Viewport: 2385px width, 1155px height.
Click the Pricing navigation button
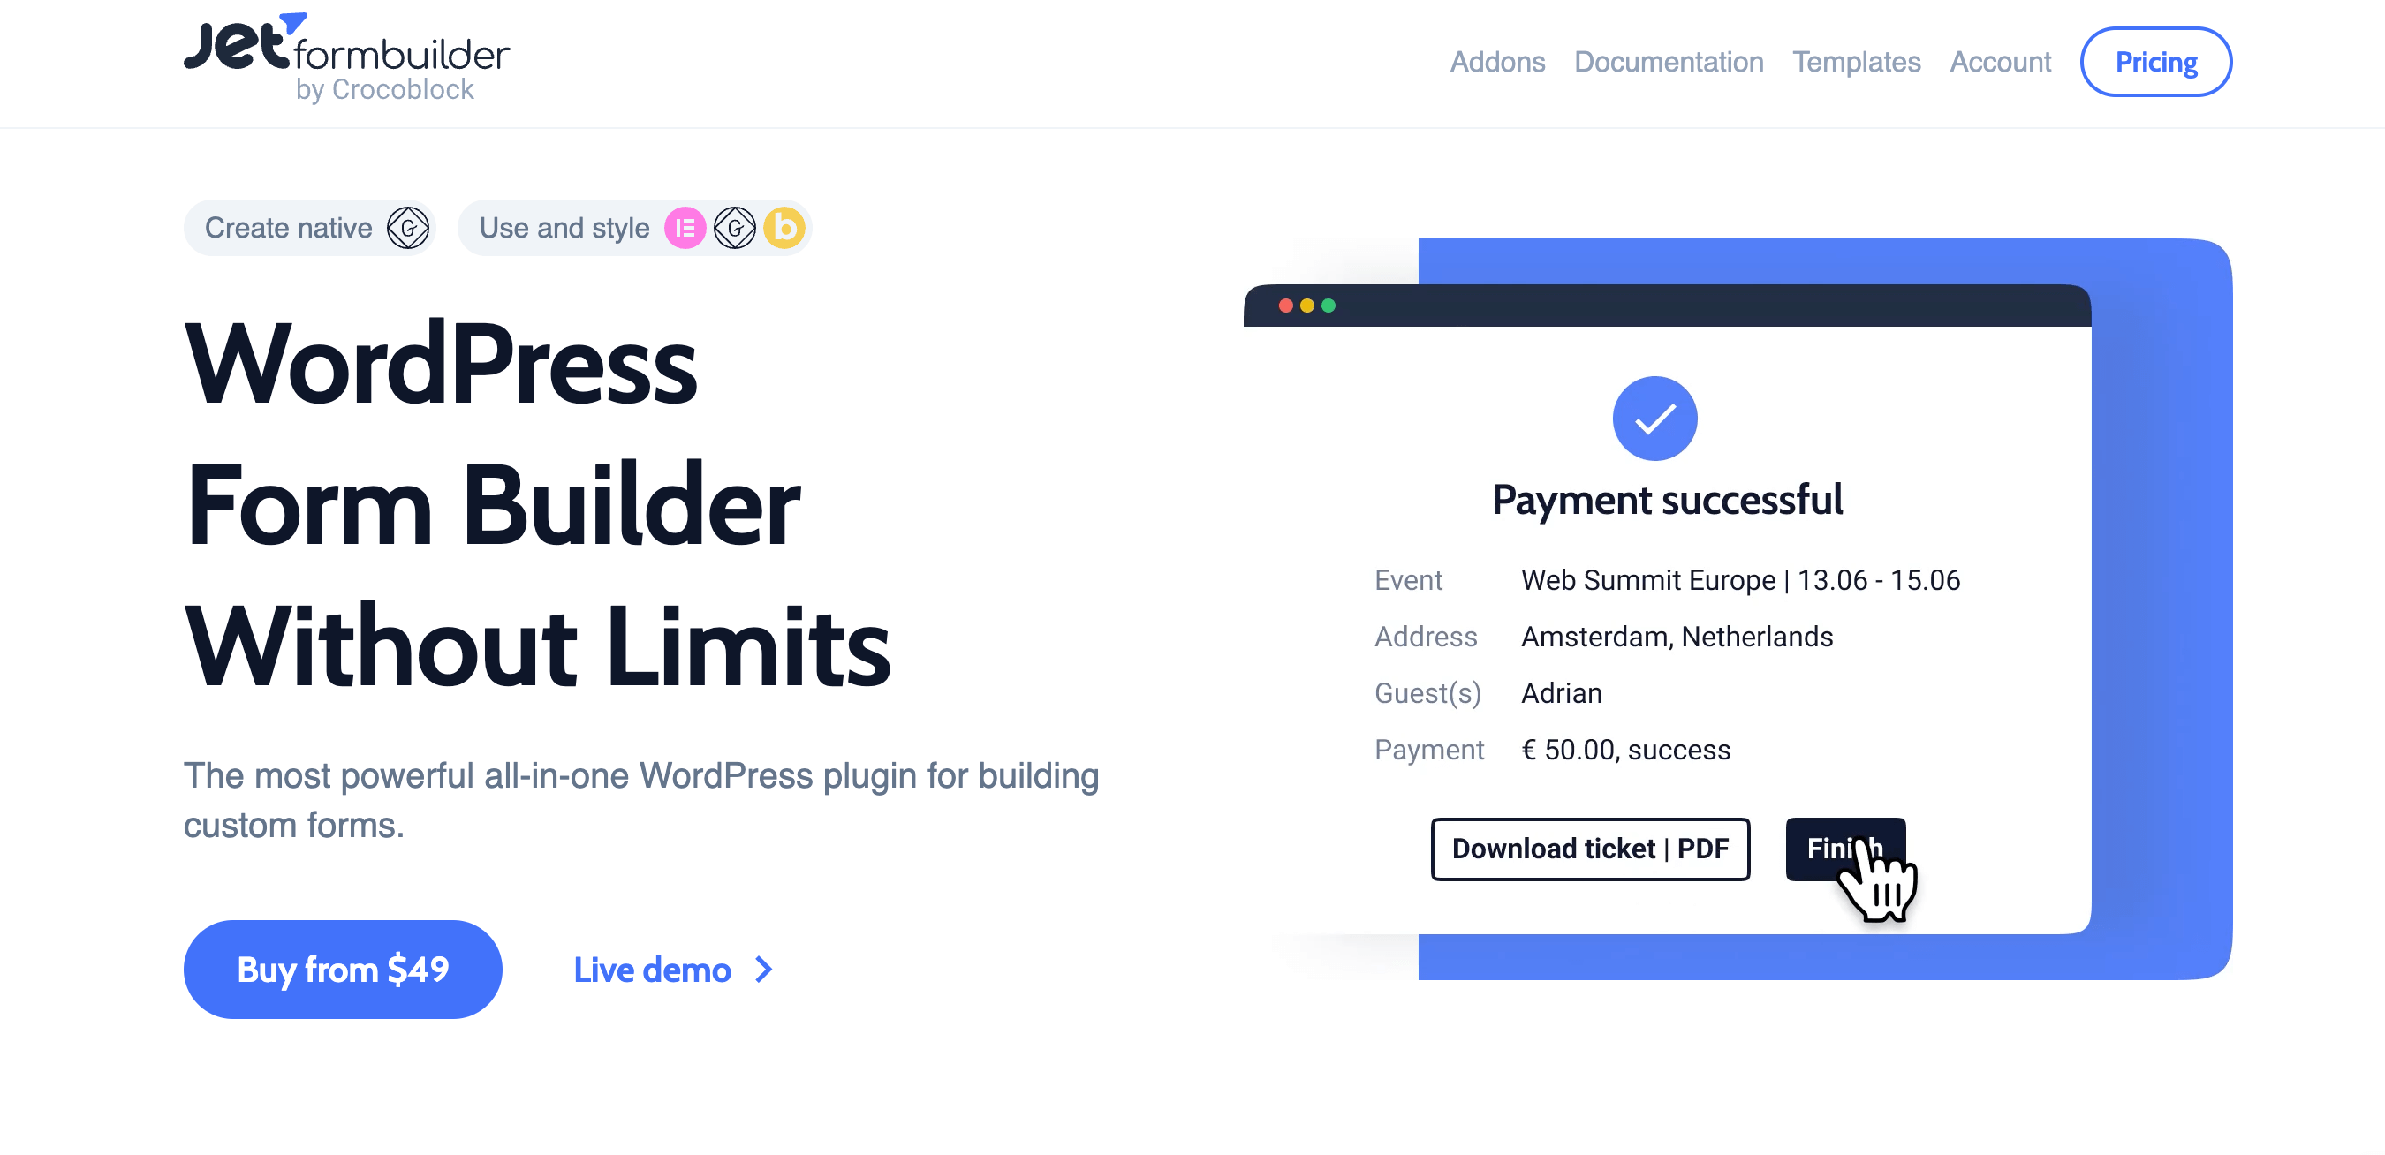click(2155, 61)
